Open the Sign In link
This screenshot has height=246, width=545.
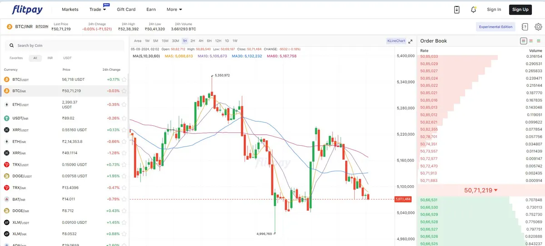pyautogui.click(x=494, y=10)
